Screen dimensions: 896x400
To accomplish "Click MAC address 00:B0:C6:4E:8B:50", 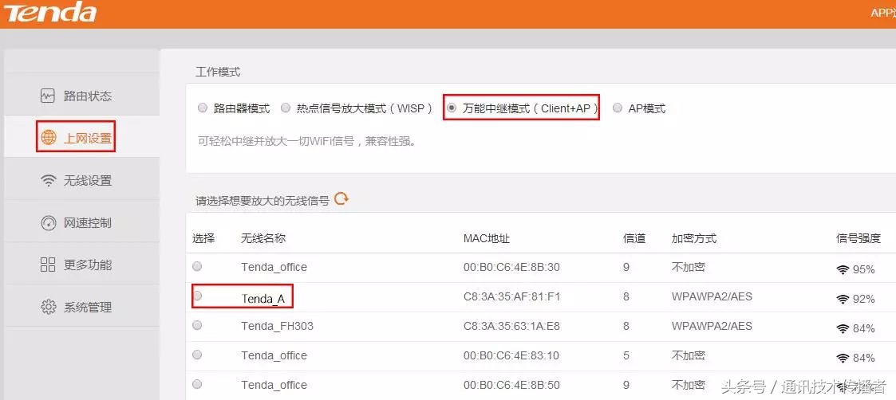I will [511, 385].
